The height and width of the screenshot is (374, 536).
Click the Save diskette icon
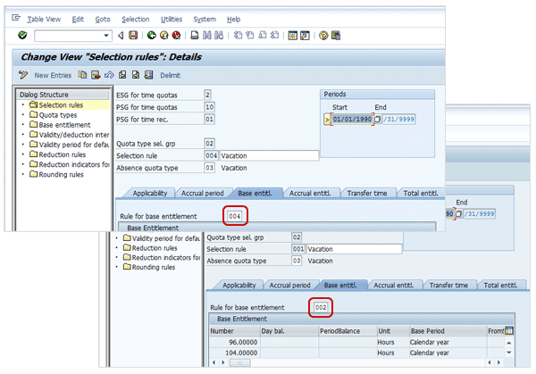pyautogui.click(x=133, y=35)
